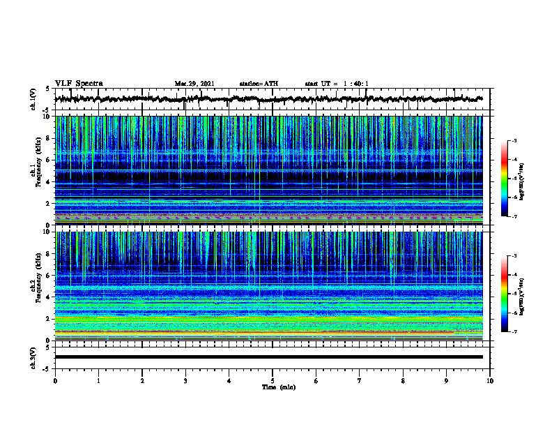Click inside the ch.2 frequency spectrogram

pyautogui.click(x=269, y=286)
